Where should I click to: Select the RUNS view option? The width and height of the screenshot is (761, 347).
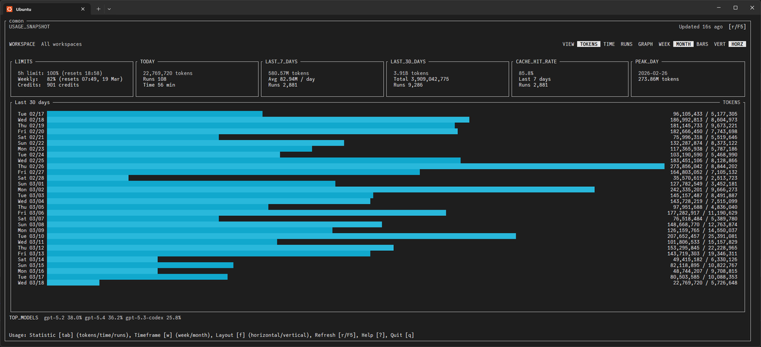coord(627,44)
